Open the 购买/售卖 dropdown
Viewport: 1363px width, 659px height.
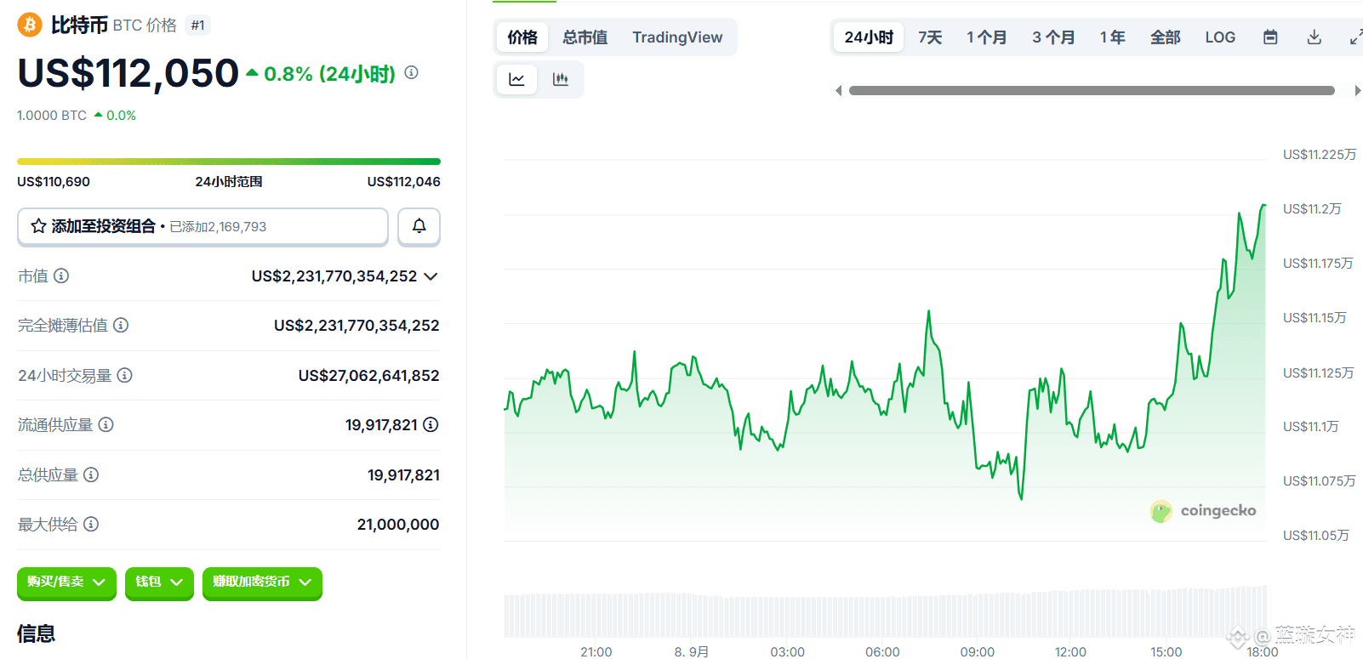(66, 582)
